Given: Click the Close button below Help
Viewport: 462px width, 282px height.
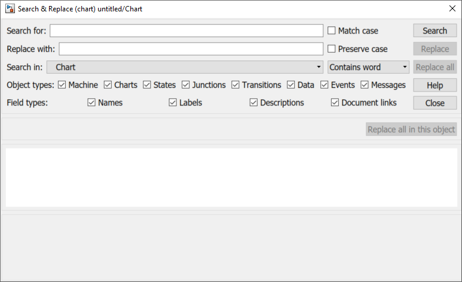Looking at the screenshot, I should coord(435,103).
